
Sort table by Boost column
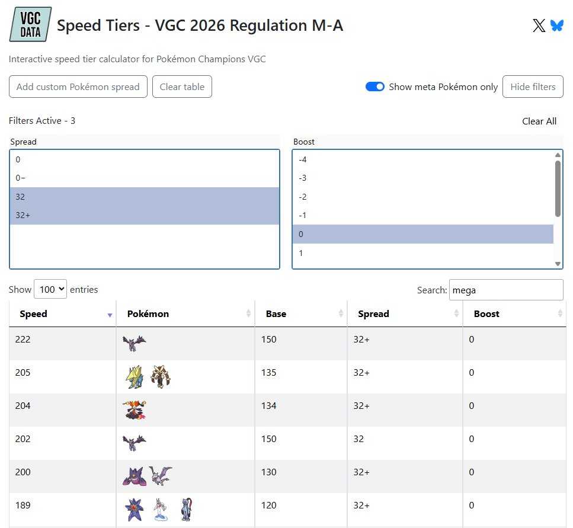[514, 314]
